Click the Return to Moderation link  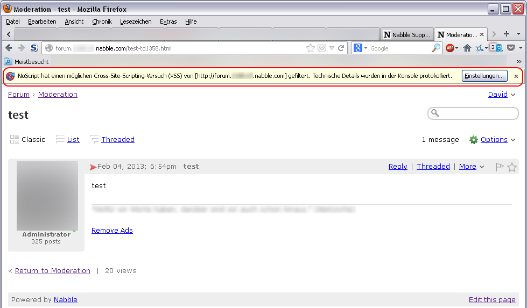pos(52,271)
